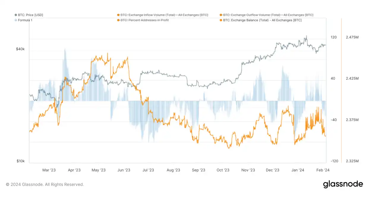Screen dimensions: 372x197
Task: Click the gray dot beside BTC: Price [USD]
Action: click(x=16, y=15)
